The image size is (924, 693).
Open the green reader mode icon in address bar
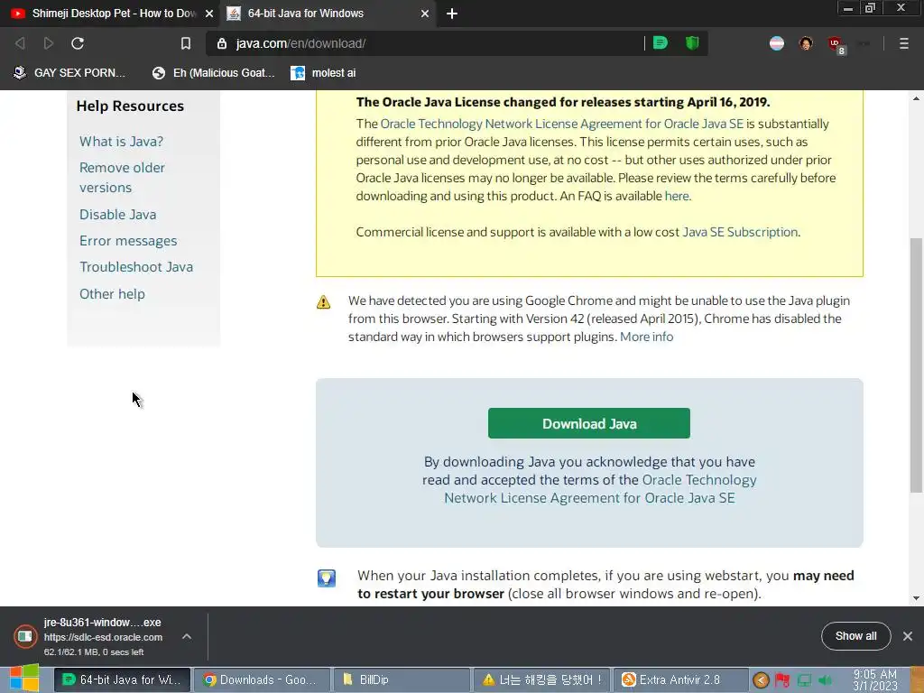click(661, 43)
